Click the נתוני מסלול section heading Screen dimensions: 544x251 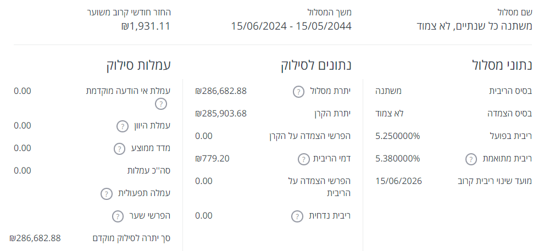502,65
